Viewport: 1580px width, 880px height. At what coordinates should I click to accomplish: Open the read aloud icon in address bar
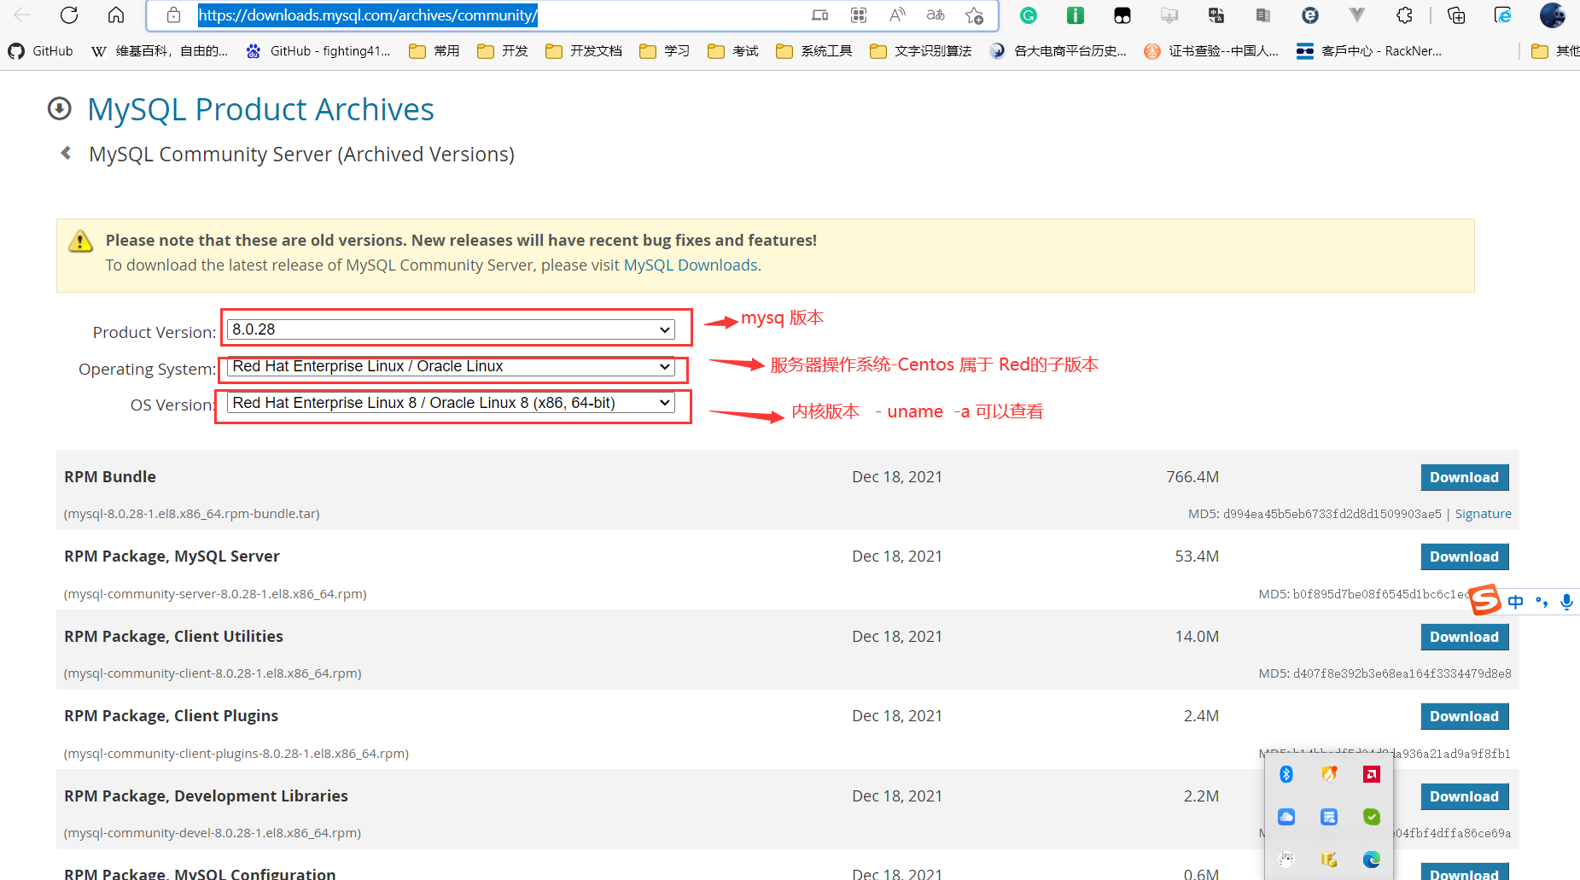point(897,15)
